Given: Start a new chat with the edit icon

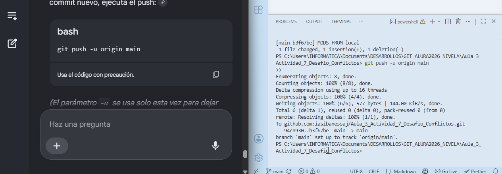Looking at the screenshot, I should 12,43.
